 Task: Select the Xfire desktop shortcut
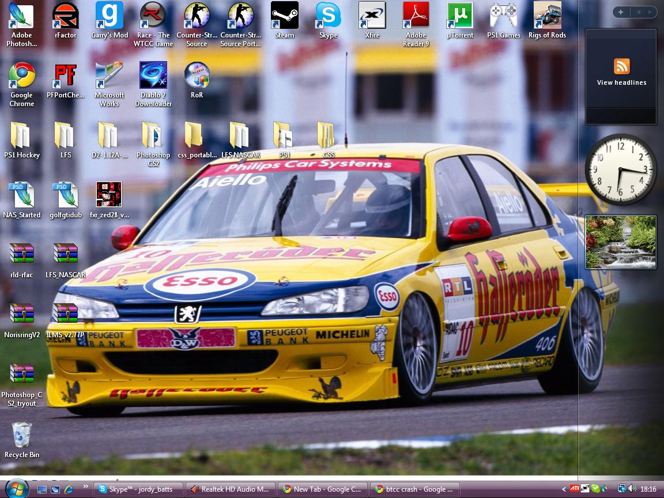coord(372,20)
